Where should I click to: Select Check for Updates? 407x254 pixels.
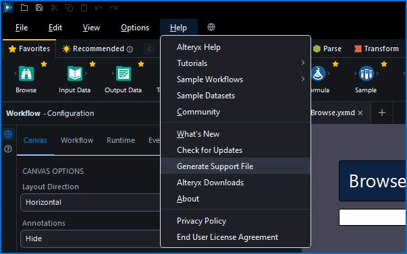[x=236, y=150]
